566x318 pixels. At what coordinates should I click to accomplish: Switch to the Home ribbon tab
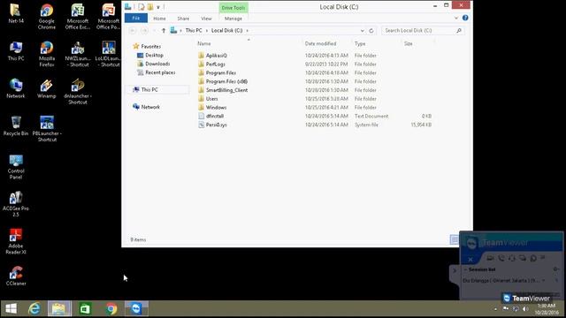(159, 19)
